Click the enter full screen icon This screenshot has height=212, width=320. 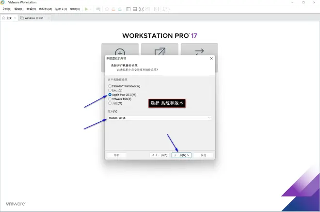click(x=141, y=9)
